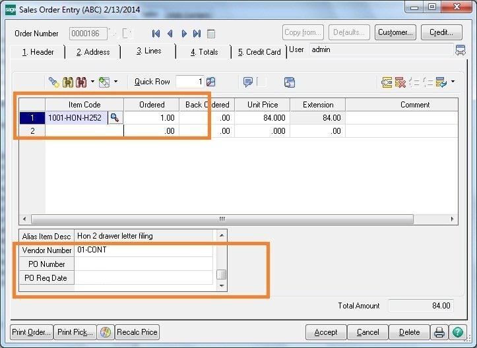Open the 4. Totals tab
The image size is (477, 348).
[x=205, y=52]
